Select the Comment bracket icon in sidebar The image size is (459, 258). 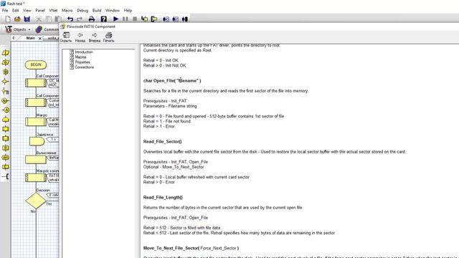pos(5,176)
